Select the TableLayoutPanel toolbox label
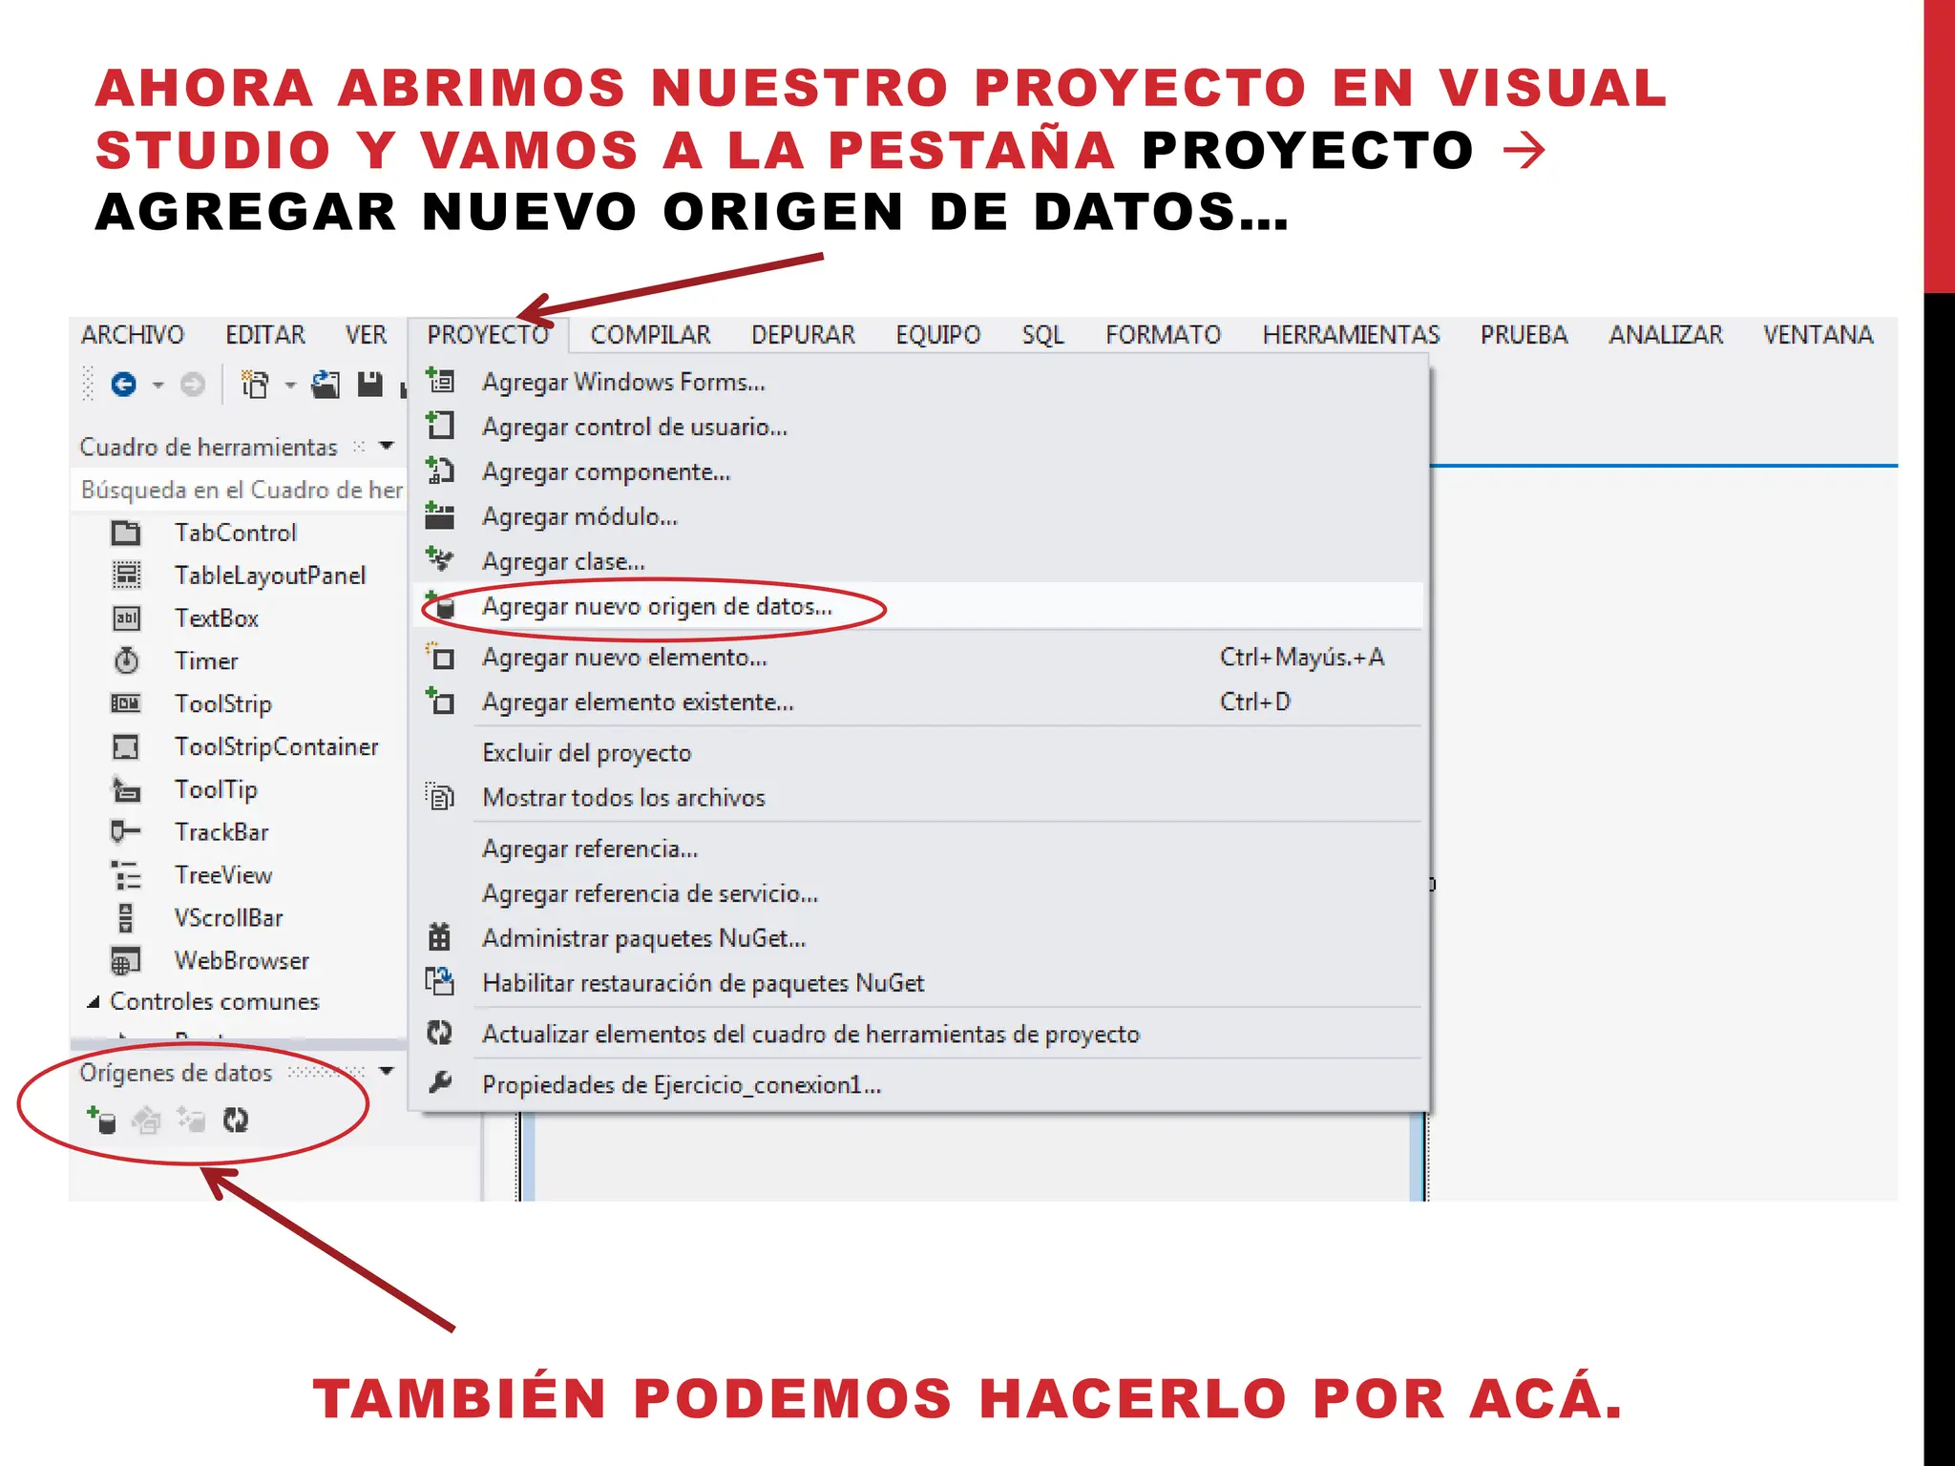Image resolution: width=1955 pixels, height=1466 pixels. pyautogui.click(x=270, y=576)
